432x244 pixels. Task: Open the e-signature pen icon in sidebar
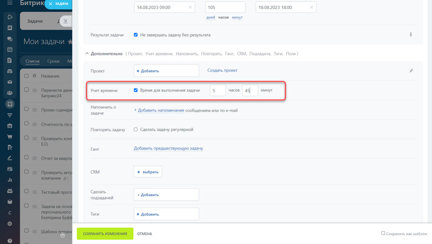tap(10, 158)
